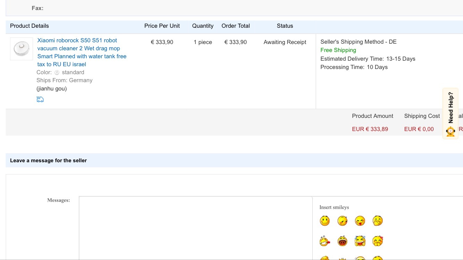This screenshot has width=463, height=260.
Task: Insert the hand-over-mouth giggling smiley
Action: pos(378,221)
